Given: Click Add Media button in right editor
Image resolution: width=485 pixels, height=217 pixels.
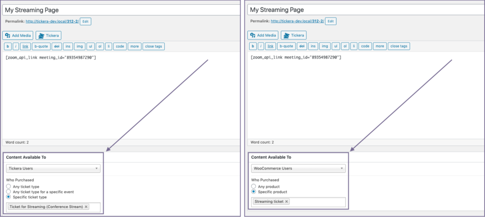Looking at the screenshot, I should [x=263, y=35].
